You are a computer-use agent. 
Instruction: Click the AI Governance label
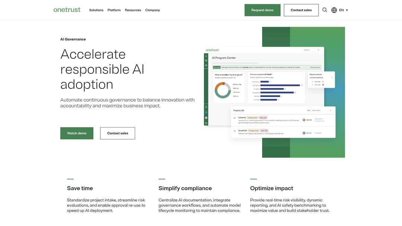(73, 39)
